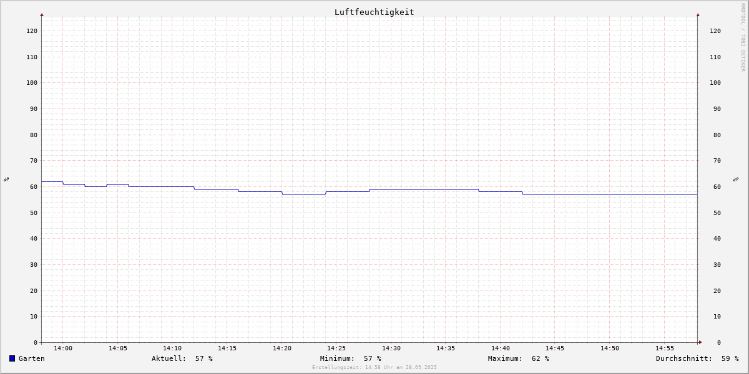Click the 14:30 time axis label
The width and height of the screenshot is (749, 374).
click(391, 348)
